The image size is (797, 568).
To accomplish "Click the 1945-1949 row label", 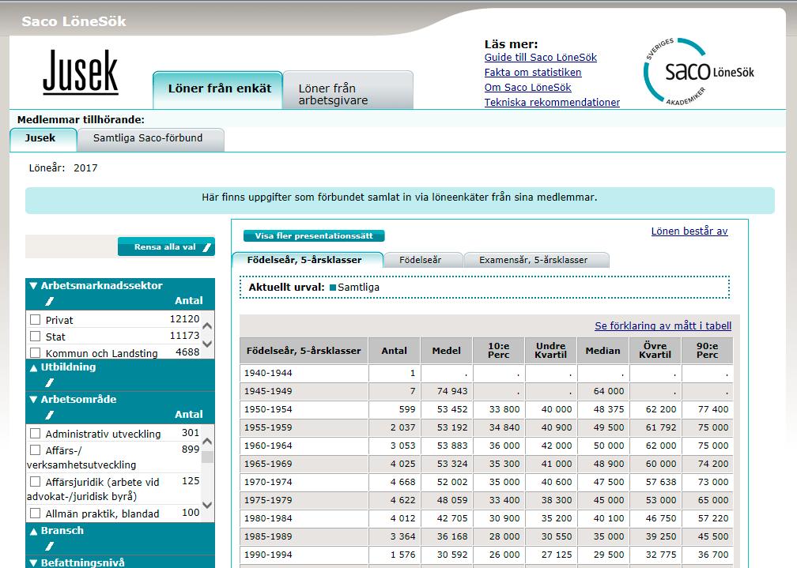I will [x=268, y=391].
